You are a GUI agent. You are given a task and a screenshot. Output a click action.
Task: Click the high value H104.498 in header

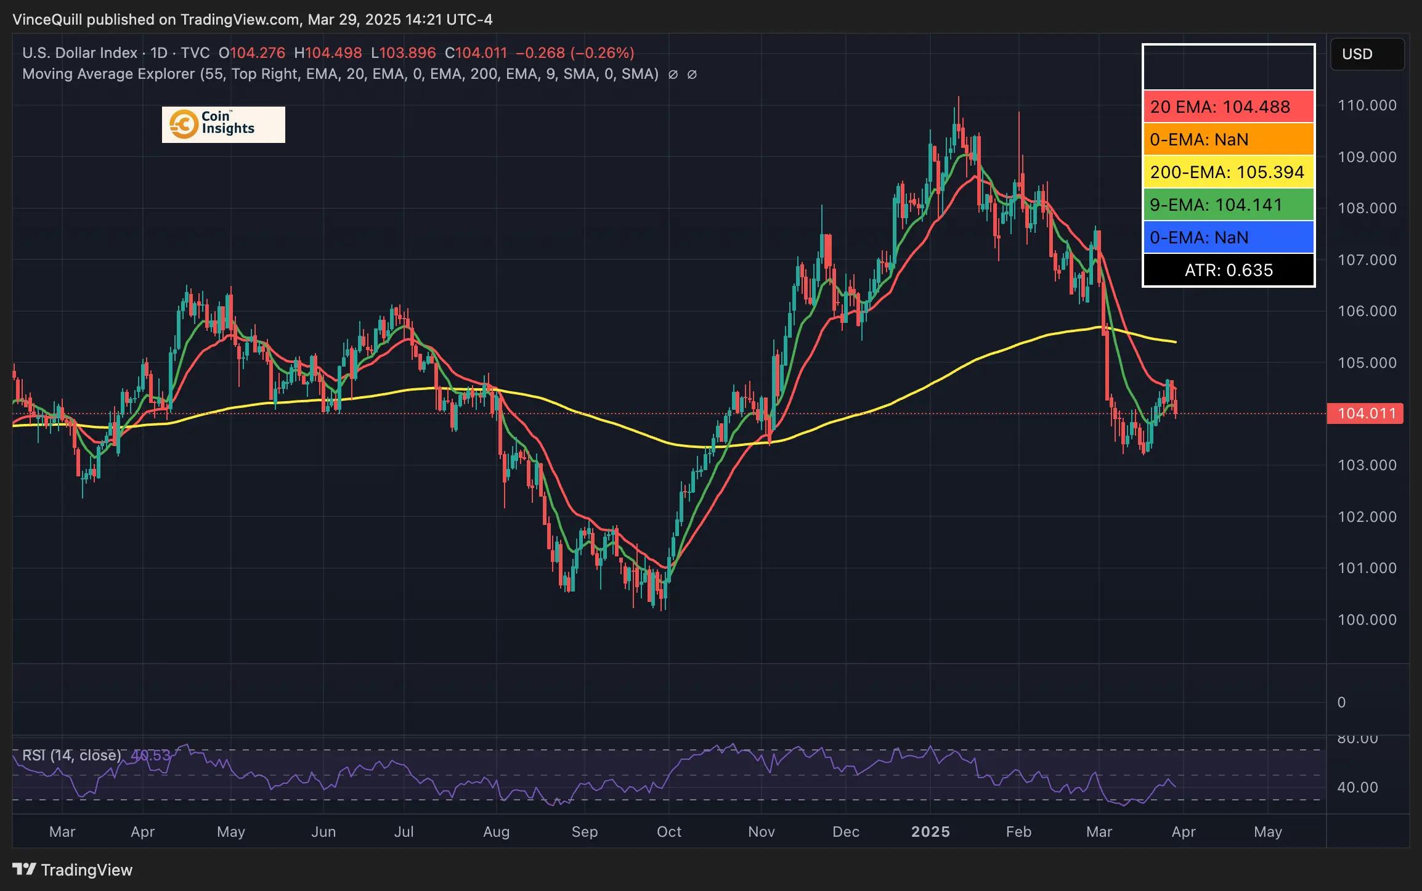328,53
